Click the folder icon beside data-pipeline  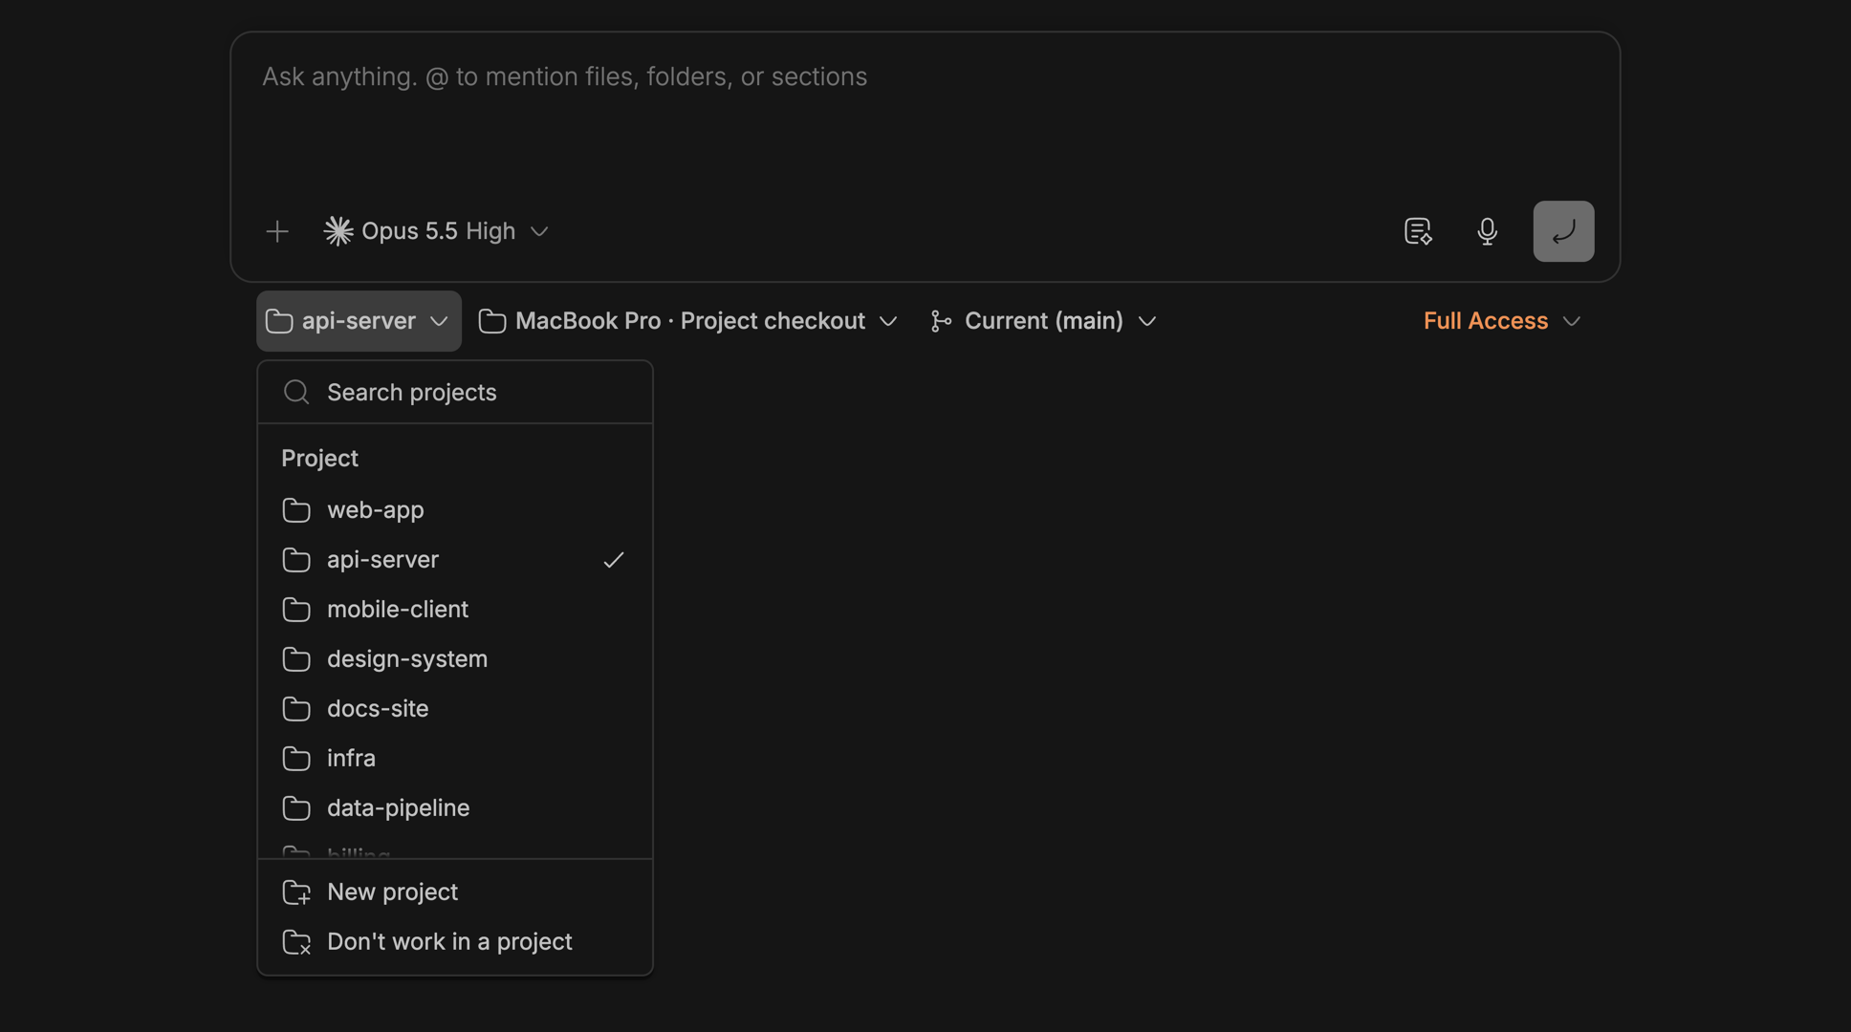coord(296,808)
